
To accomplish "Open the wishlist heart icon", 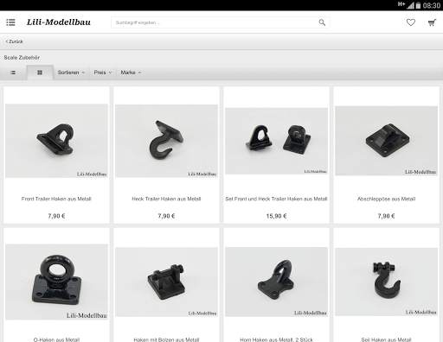I will [x=411, y=22].
